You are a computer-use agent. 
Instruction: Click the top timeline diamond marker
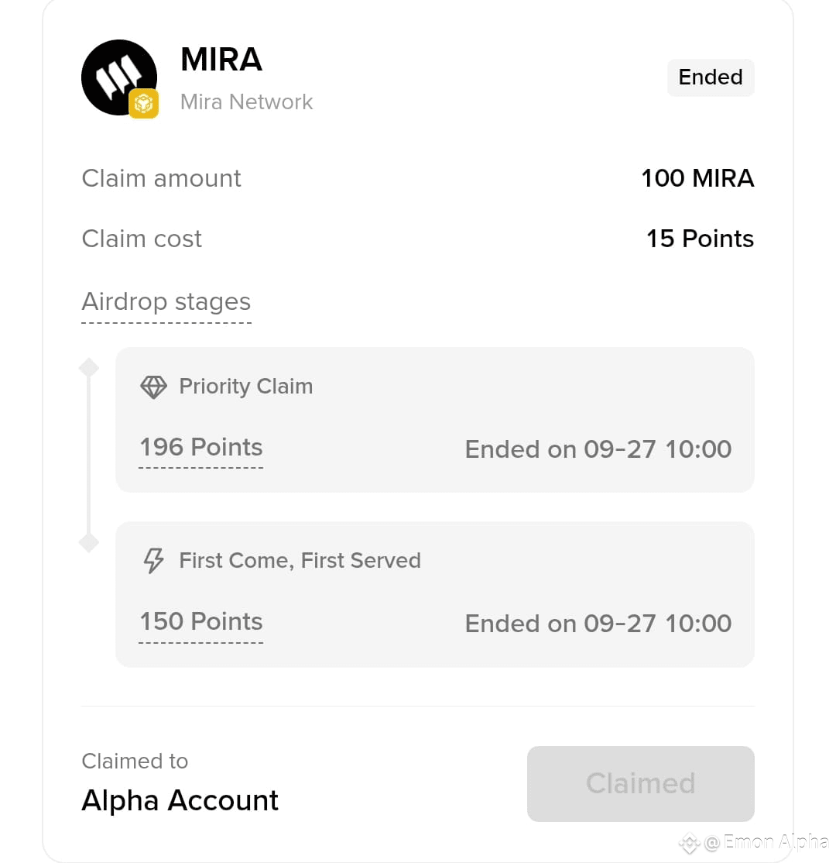(x=88, y=368)
